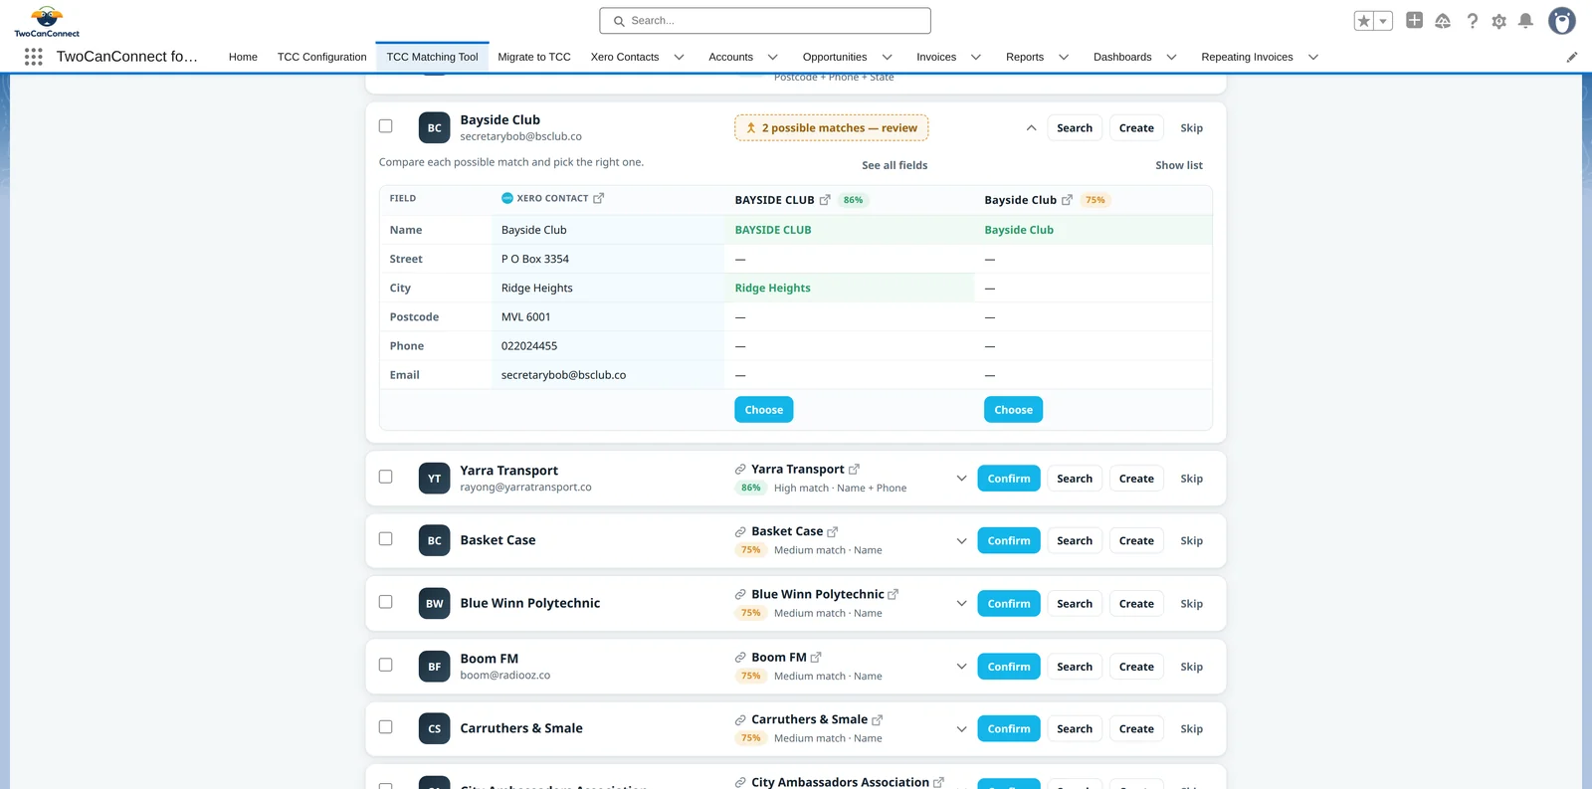Screen dimensions: 1592x789
Task: Click the BC avatar for Bayside Club
Action: pyautogui.click(x=435, y=127)
